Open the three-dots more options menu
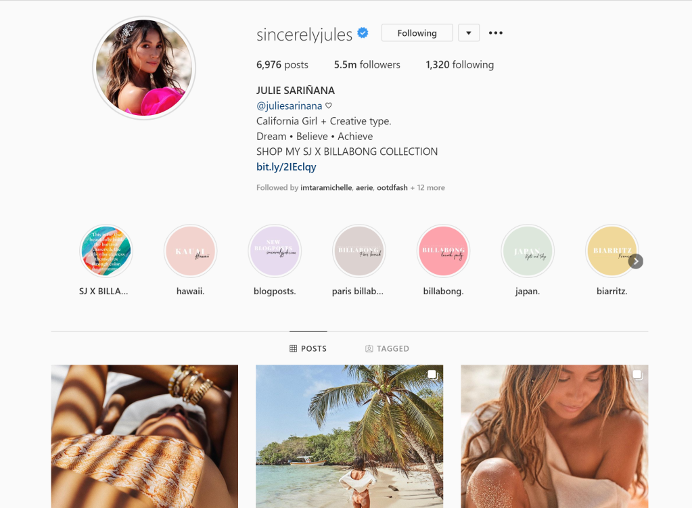 pyautogui.click(x=496, y=32)
